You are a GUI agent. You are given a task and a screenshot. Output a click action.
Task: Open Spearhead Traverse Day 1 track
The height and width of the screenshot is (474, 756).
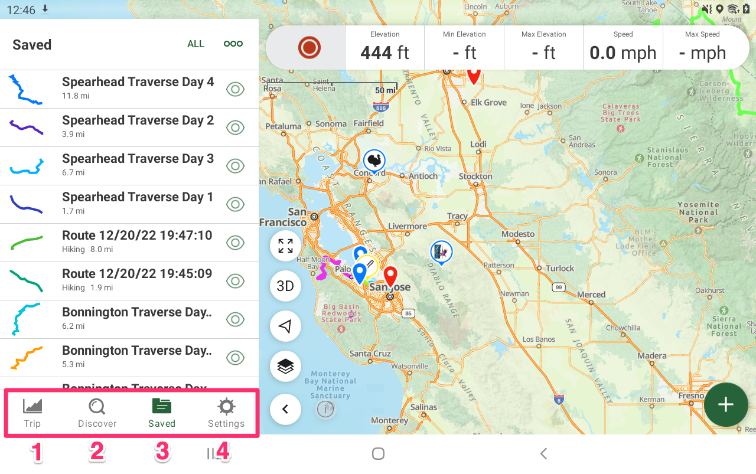[x=129, y=204]
